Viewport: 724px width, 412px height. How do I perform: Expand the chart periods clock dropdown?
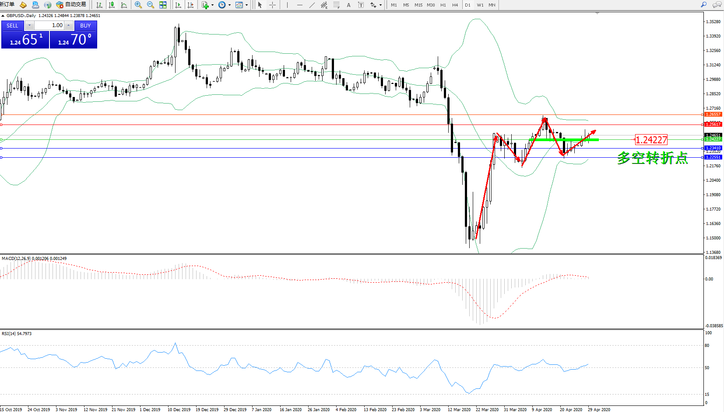pyautogui.click(x=229, y=5)
